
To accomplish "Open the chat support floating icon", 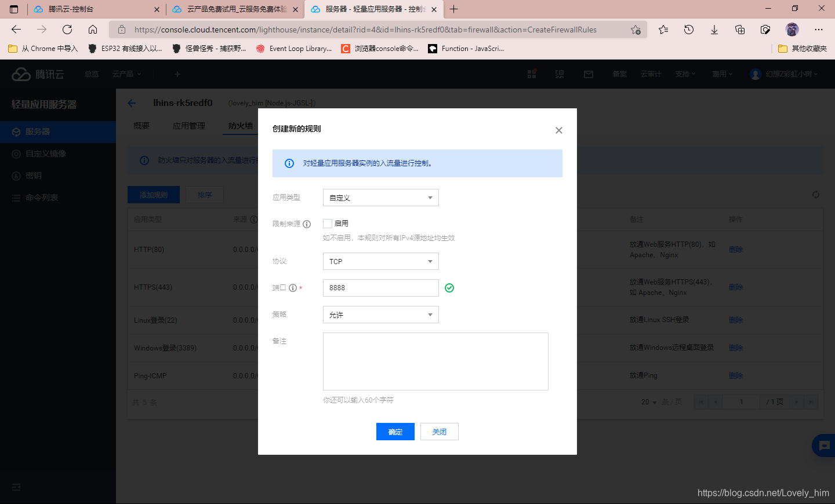I will coord(825,445).
